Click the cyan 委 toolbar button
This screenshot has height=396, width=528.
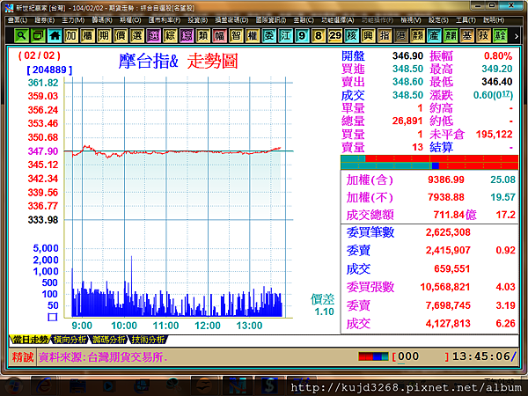(x=269, y=35)
